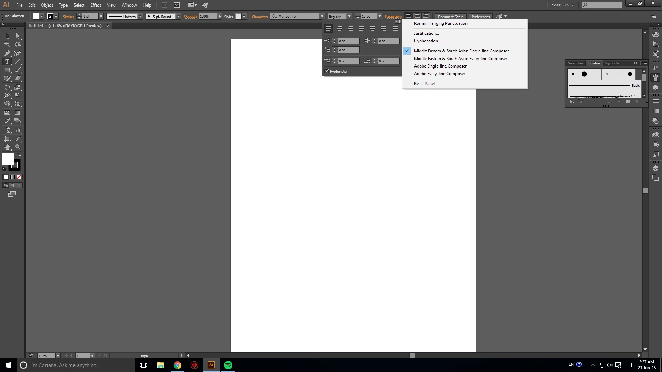Open the Effect menu
This screenshot has width=662, height=372.
click(x=96, y=5)
